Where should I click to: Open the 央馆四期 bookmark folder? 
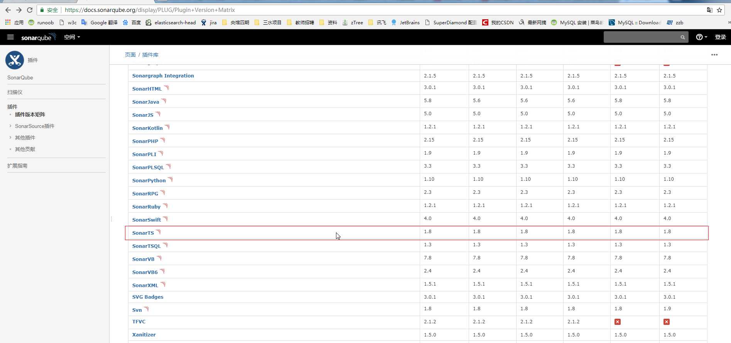pos(235,22)
